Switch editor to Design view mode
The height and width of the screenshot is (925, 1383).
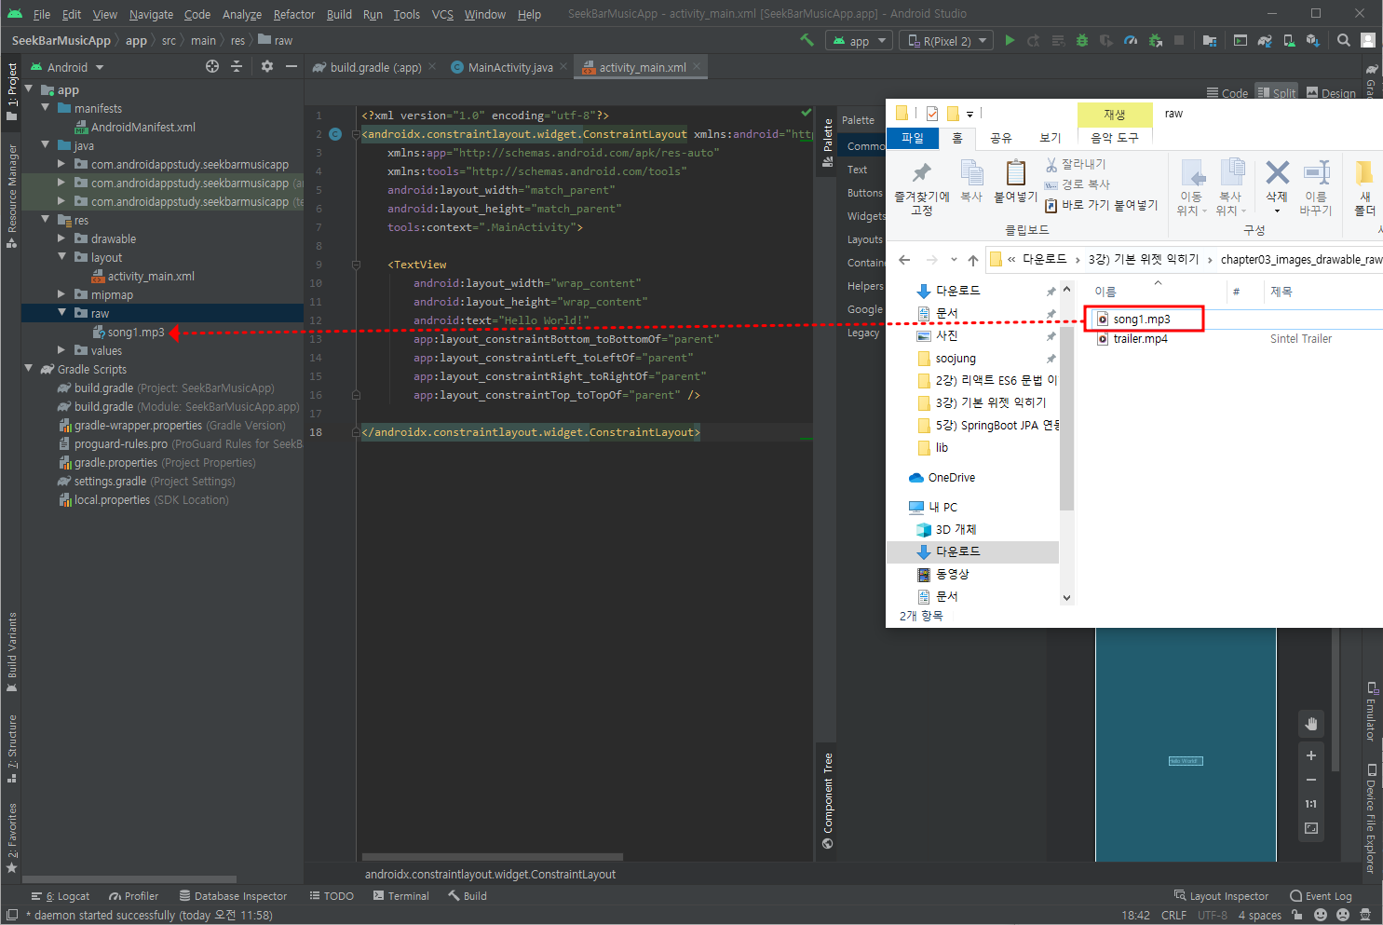coord(1332,93)
